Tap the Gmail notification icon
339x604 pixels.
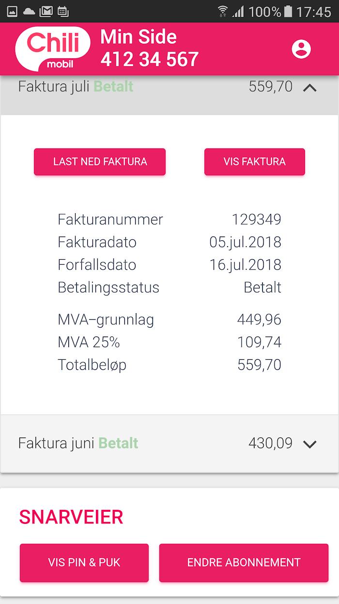pyautogui.click(x=46, y=11)
